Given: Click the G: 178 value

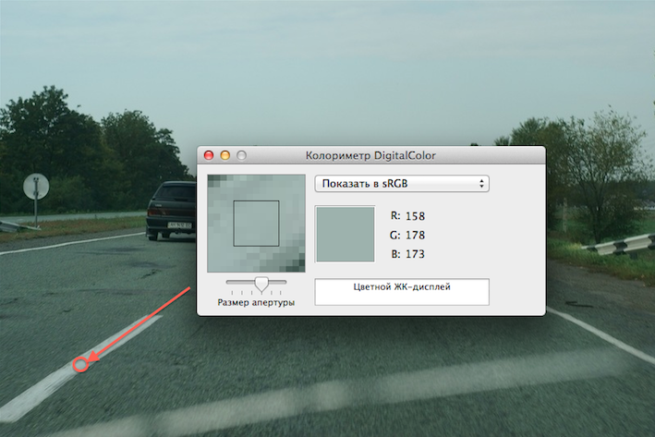Looking at the screenshot, I should coord(407,236).
